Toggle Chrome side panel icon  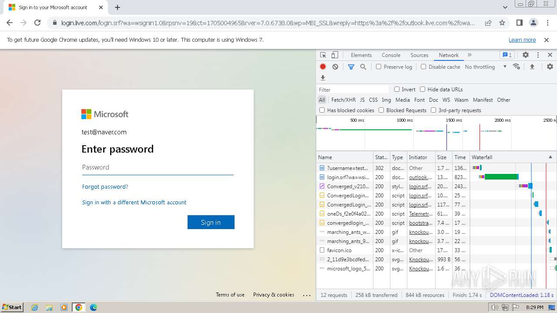click(519, 23)
